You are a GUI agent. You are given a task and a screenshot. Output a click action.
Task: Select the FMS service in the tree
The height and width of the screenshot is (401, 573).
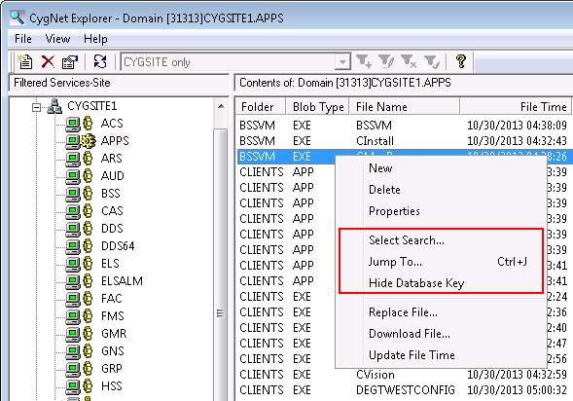coord(113,315)
